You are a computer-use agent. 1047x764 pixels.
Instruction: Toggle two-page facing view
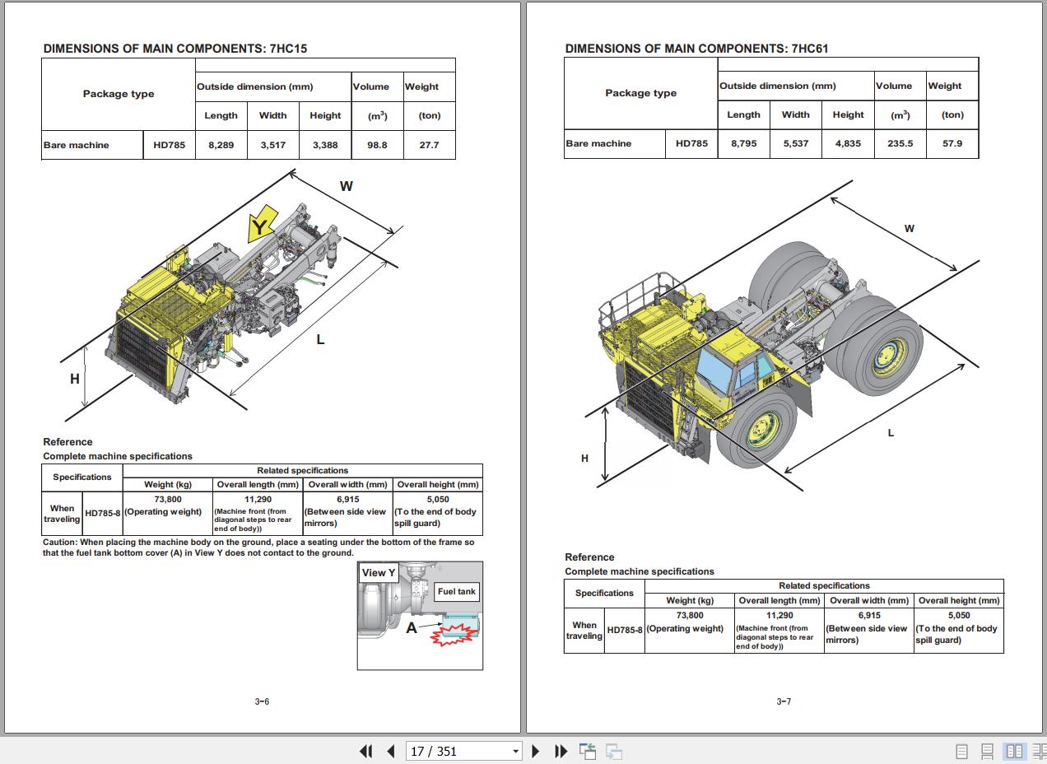tap(1015, 751)
